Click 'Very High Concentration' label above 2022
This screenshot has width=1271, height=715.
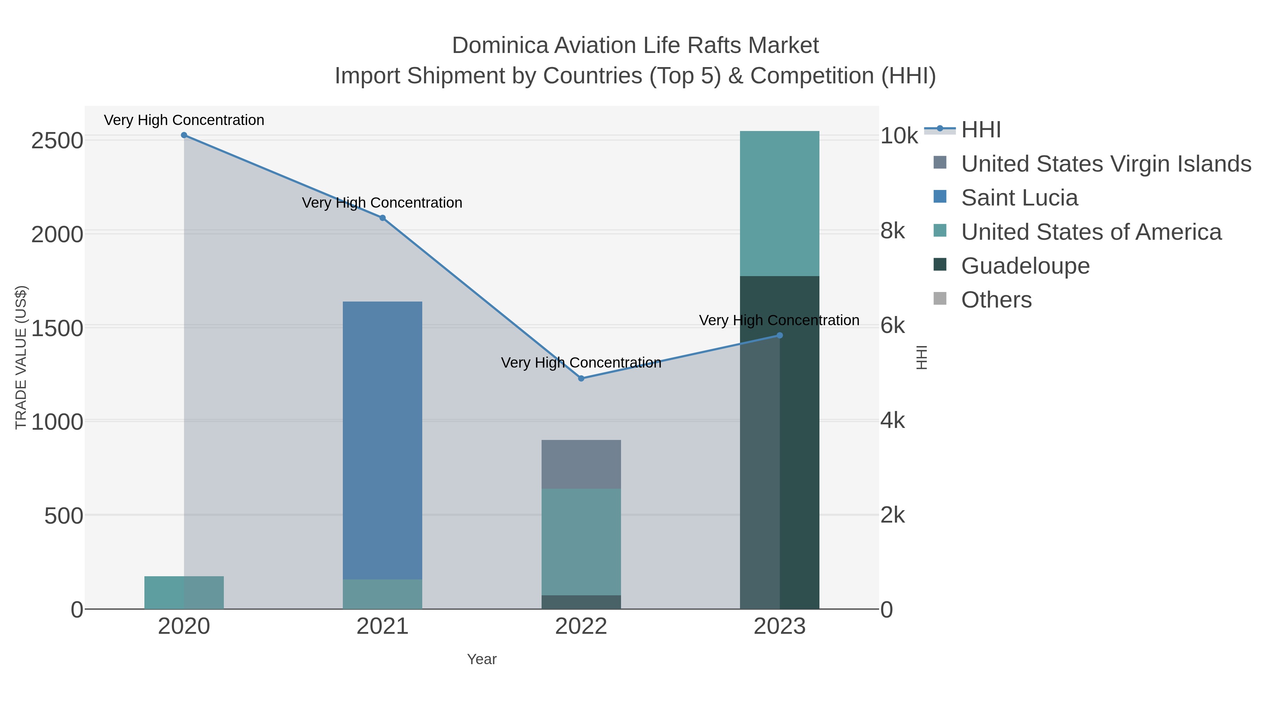(x=581, y=363)
